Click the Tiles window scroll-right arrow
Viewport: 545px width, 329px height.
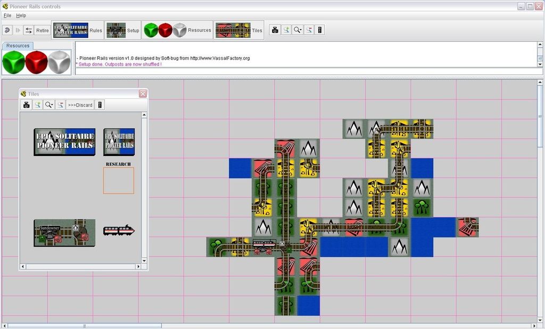pos(138,266)
